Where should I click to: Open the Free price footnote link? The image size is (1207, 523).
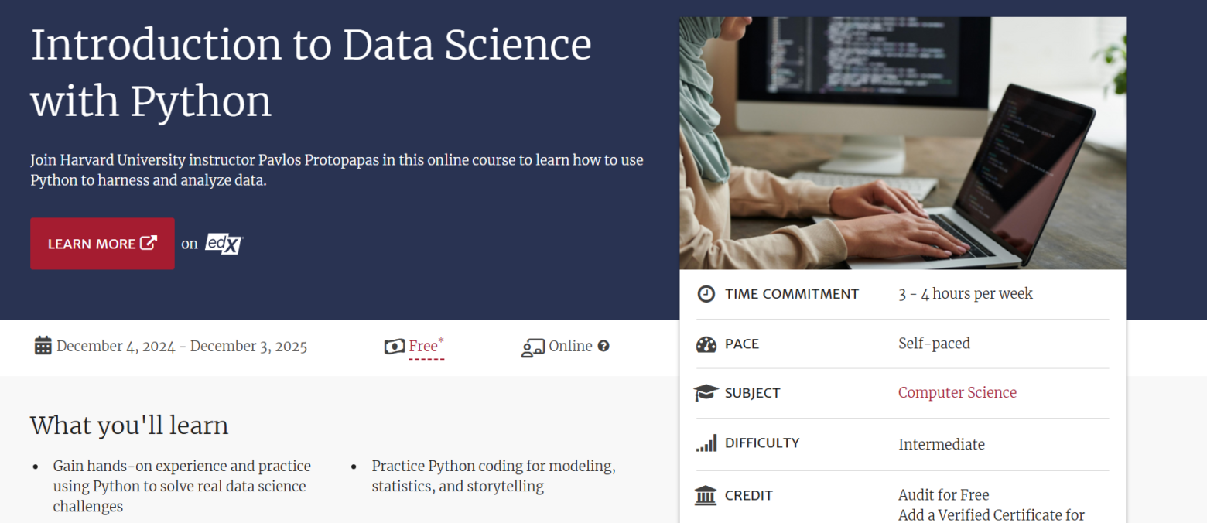[x=426, y=347]
